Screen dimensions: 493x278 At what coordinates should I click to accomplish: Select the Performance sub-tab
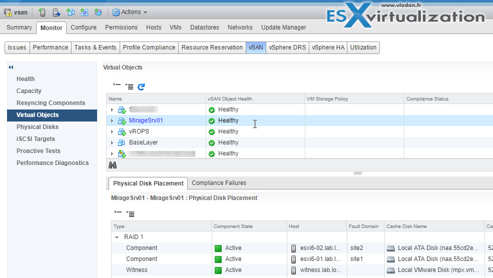pos(51,47)
